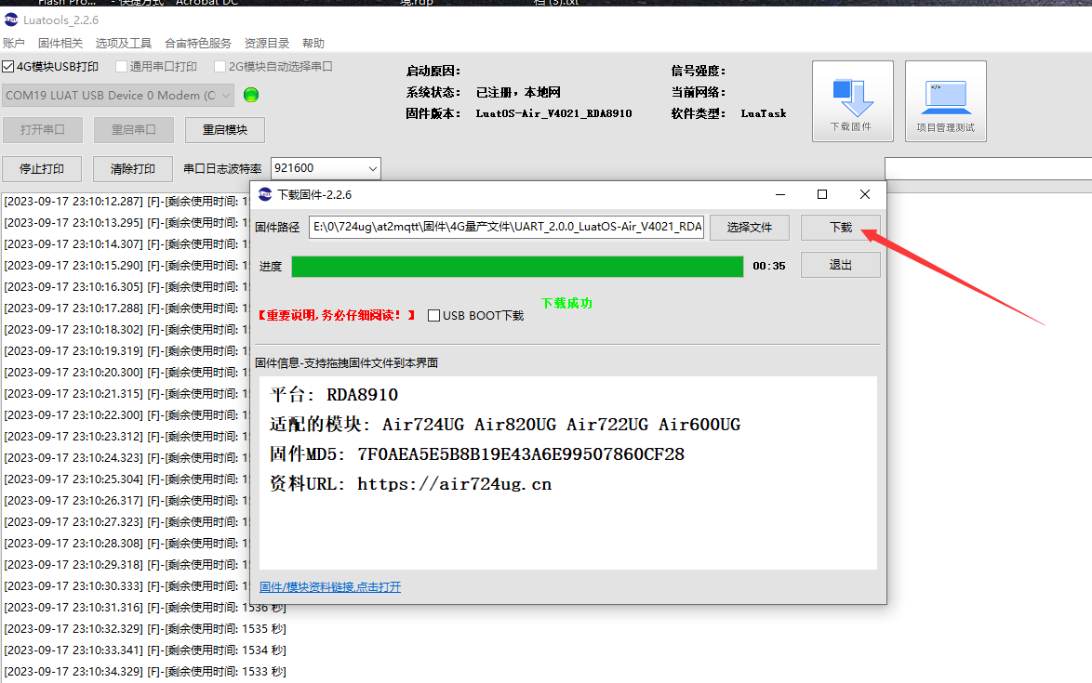Click log entry timestamped 23:10:12.287

[127, 202]
